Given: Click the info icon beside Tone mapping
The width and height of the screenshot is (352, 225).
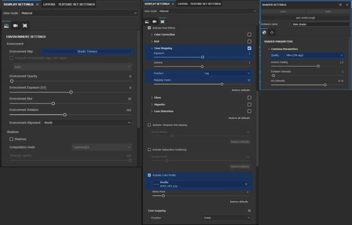Looking at the screenshot, I should tap(249, 211).
